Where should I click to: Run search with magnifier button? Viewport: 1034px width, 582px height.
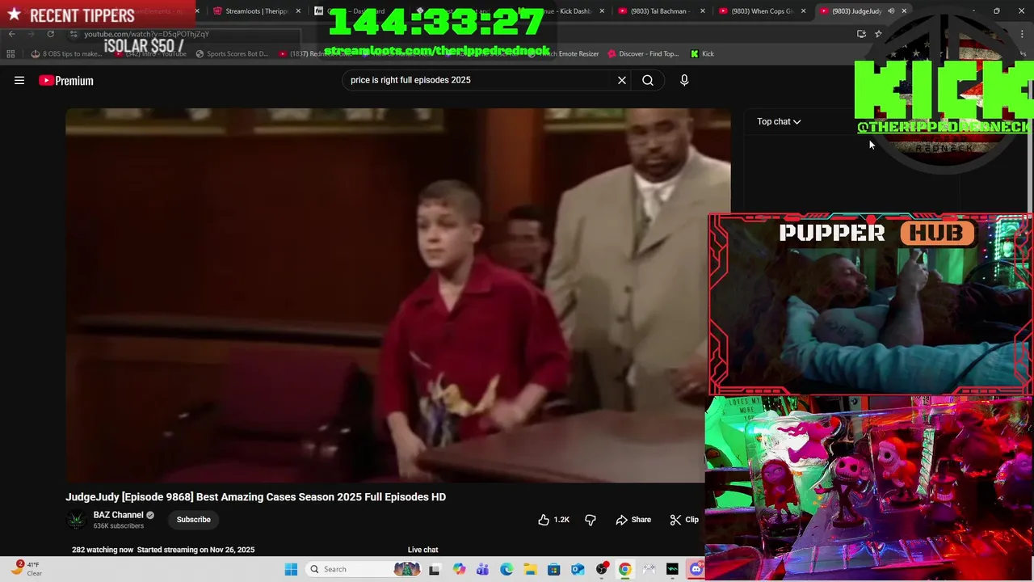coord(648,80)
